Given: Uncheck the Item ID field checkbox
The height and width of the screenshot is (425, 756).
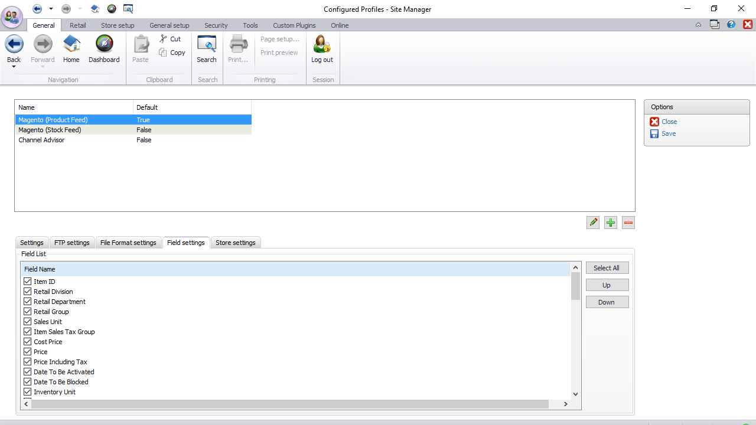Looking at the screenshot, I should pos(28,282).
